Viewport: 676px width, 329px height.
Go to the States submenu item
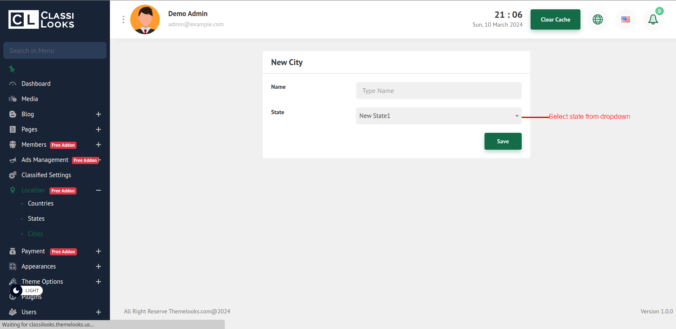tap(36, 219)
